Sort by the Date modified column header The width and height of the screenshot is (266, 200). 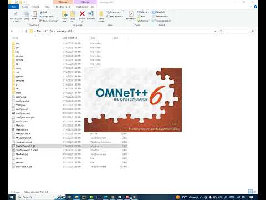click(x=70, y=38)
